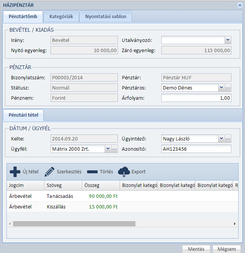Expand the Ügyfél dropdown arrow

point(108,149)
